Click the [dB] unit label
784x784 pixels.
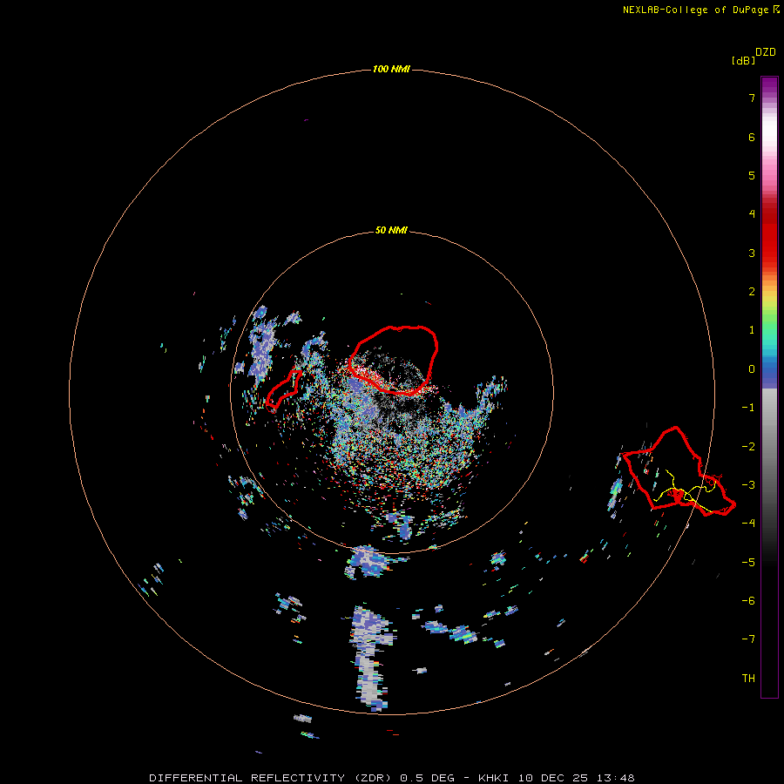(x=743, y=60)
